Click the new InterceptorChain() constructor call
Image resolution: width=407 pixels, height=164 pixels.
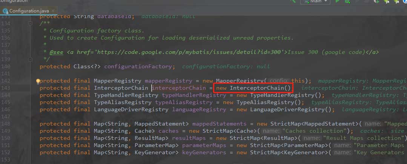[x=253, y=88]
